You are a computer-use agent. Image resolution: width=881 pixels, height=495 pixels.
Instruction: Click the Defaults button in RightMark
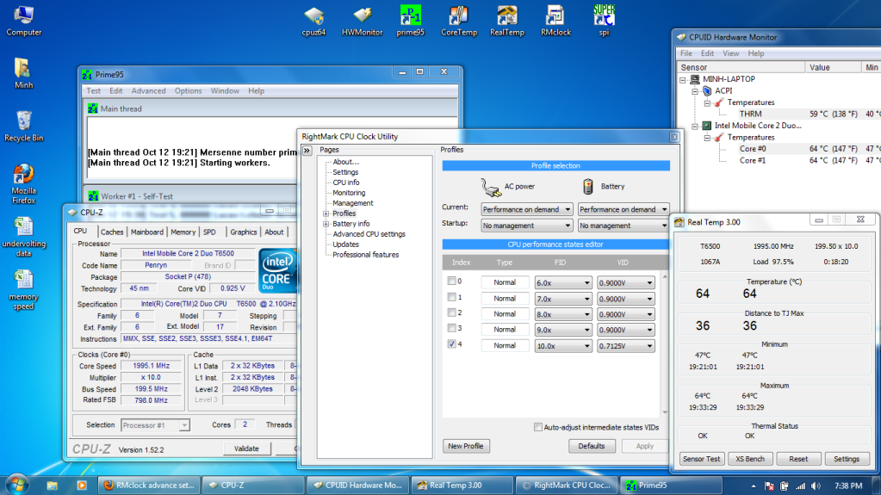592,446
